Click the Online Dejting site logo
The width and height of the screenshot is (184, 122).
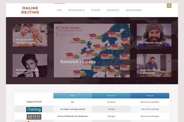30,10
